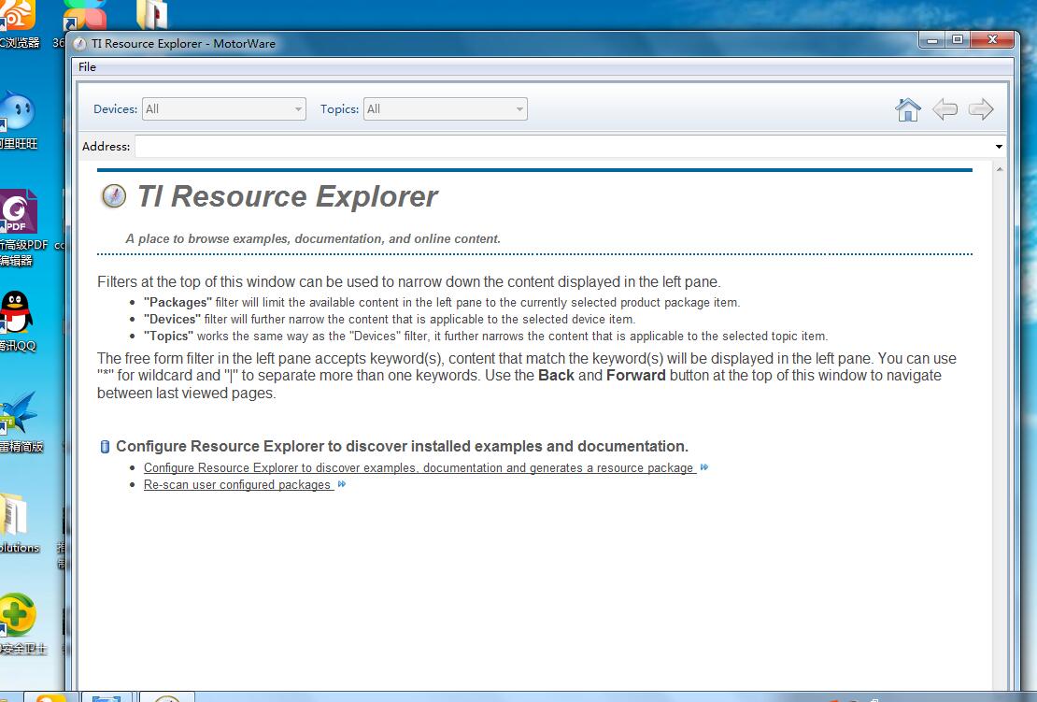Click the TI Resource Explorer page title
This screenshot has width=1037, height=702.
(x=287, y=196)
